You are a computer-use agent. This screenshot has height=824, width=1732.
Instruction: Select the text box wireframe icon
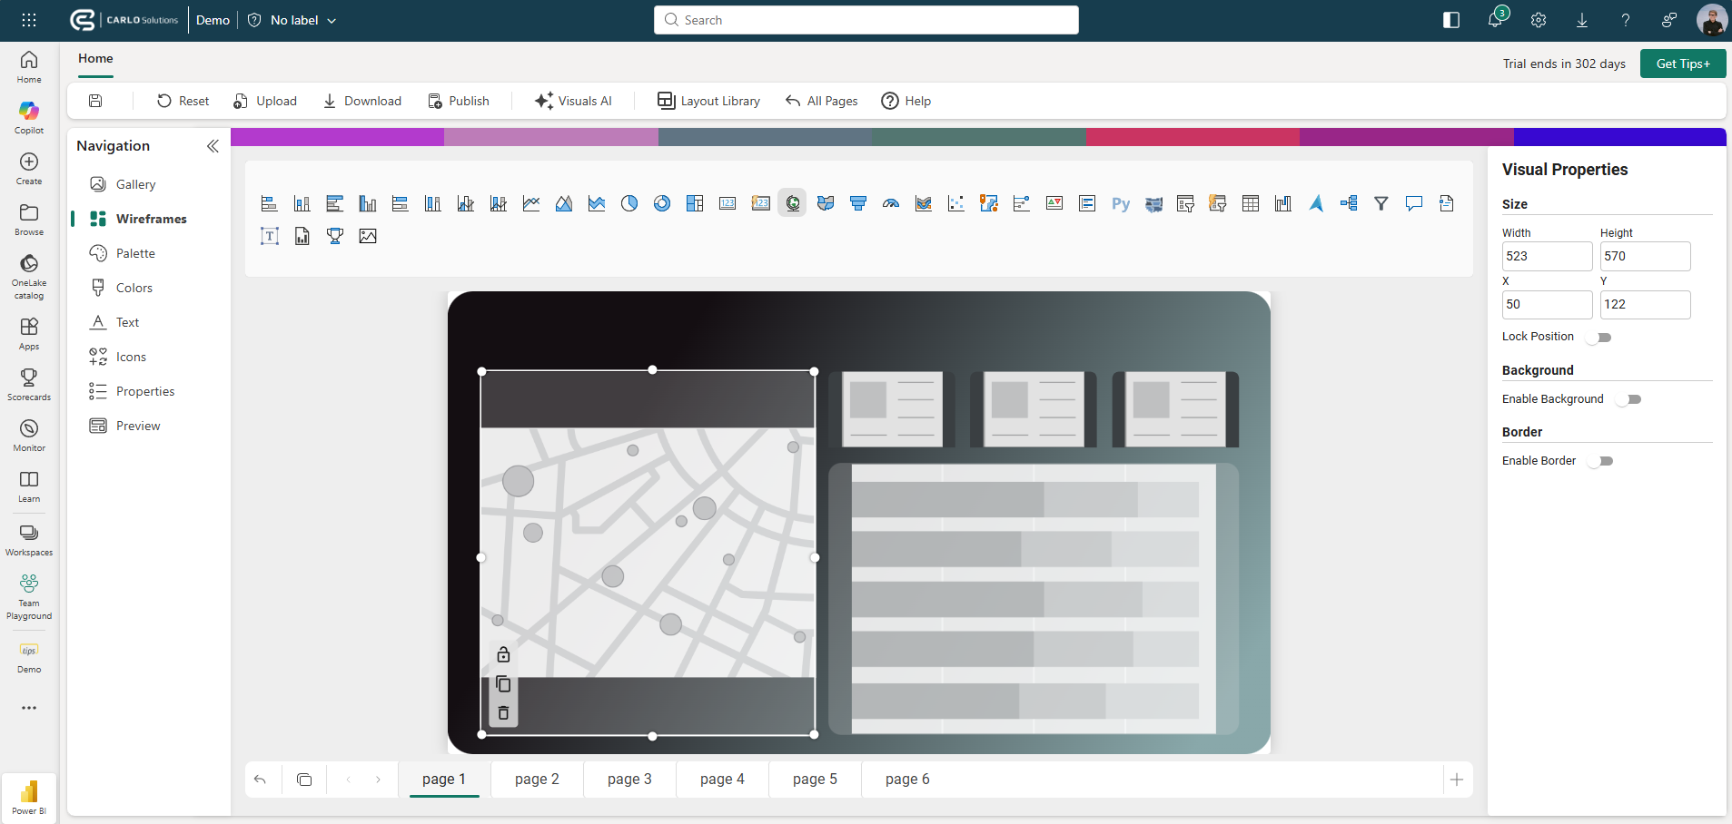[270, 236]
